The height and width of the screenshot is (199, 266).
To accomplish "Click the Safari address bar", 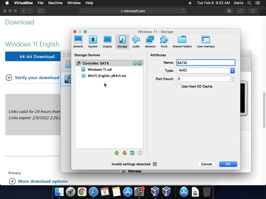I will 133,11.
